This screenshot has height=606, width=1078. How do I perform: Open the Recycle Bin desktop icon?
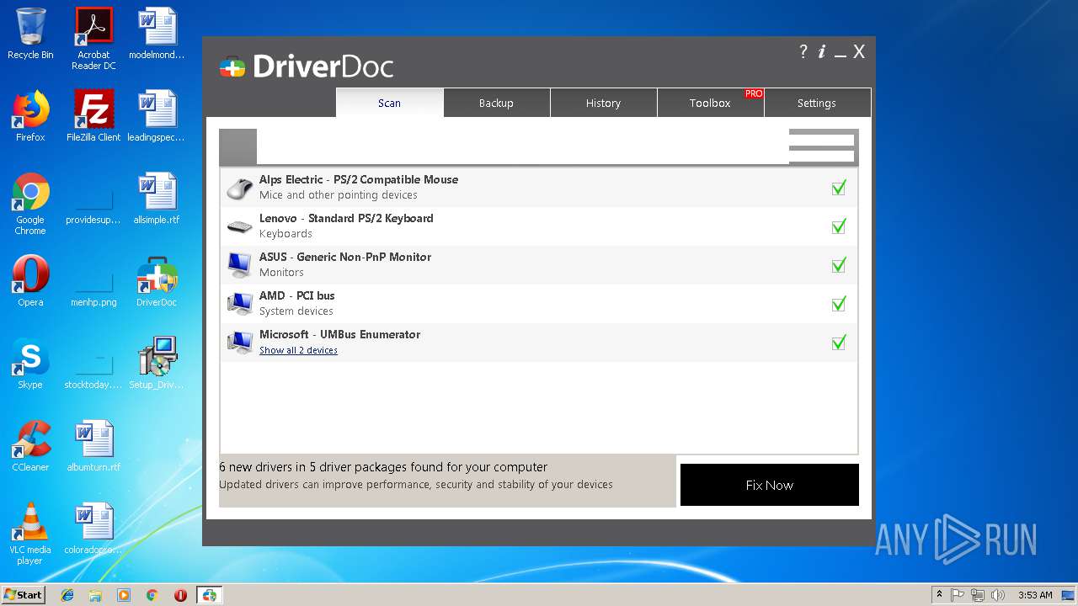[x=30, y=34]
